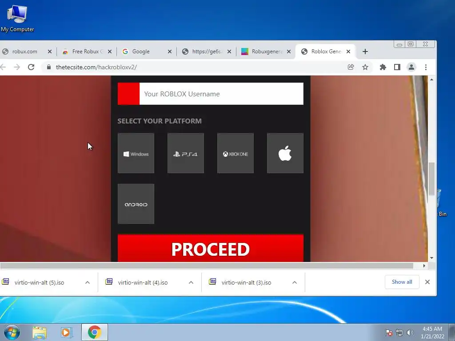The height and width of the screenshot is (341, 455).
Task: Click the share page icon in address bar
Action: tap(351, 67)
